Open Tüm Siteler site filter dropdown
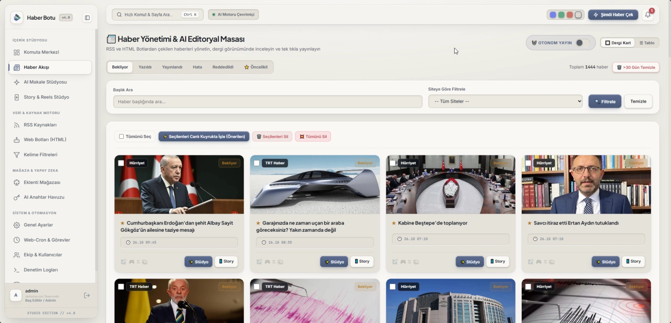 (x=505, y=101)
